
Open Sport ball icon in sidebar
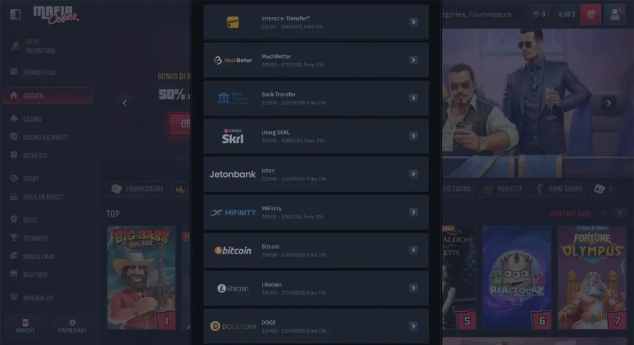point(14,177)
